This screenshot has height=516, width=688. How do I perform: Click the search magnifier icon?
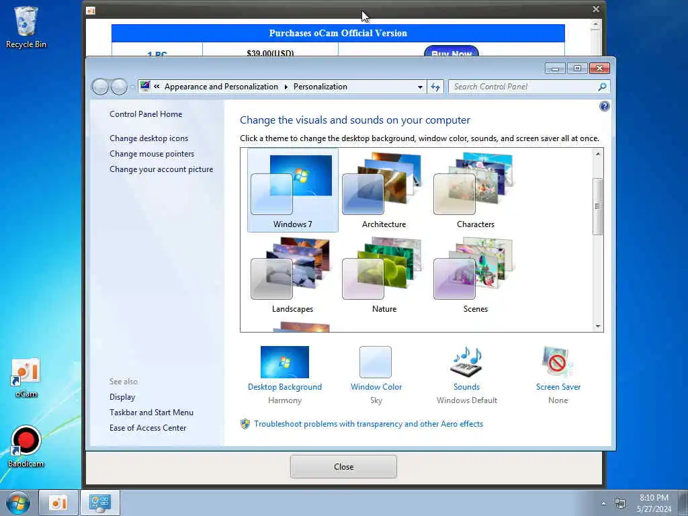pos(603,87)
